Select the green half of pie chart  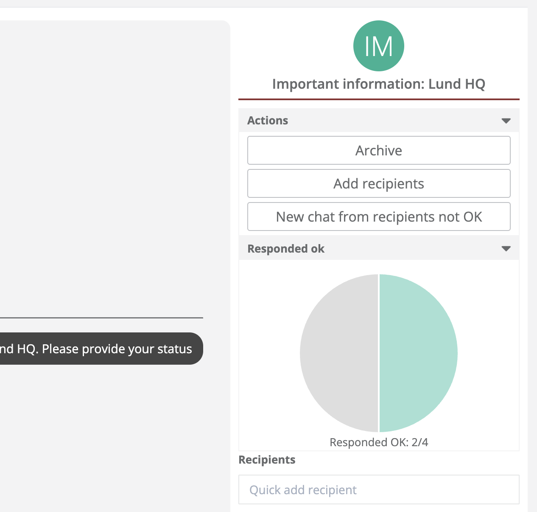[x=418, y=353]
